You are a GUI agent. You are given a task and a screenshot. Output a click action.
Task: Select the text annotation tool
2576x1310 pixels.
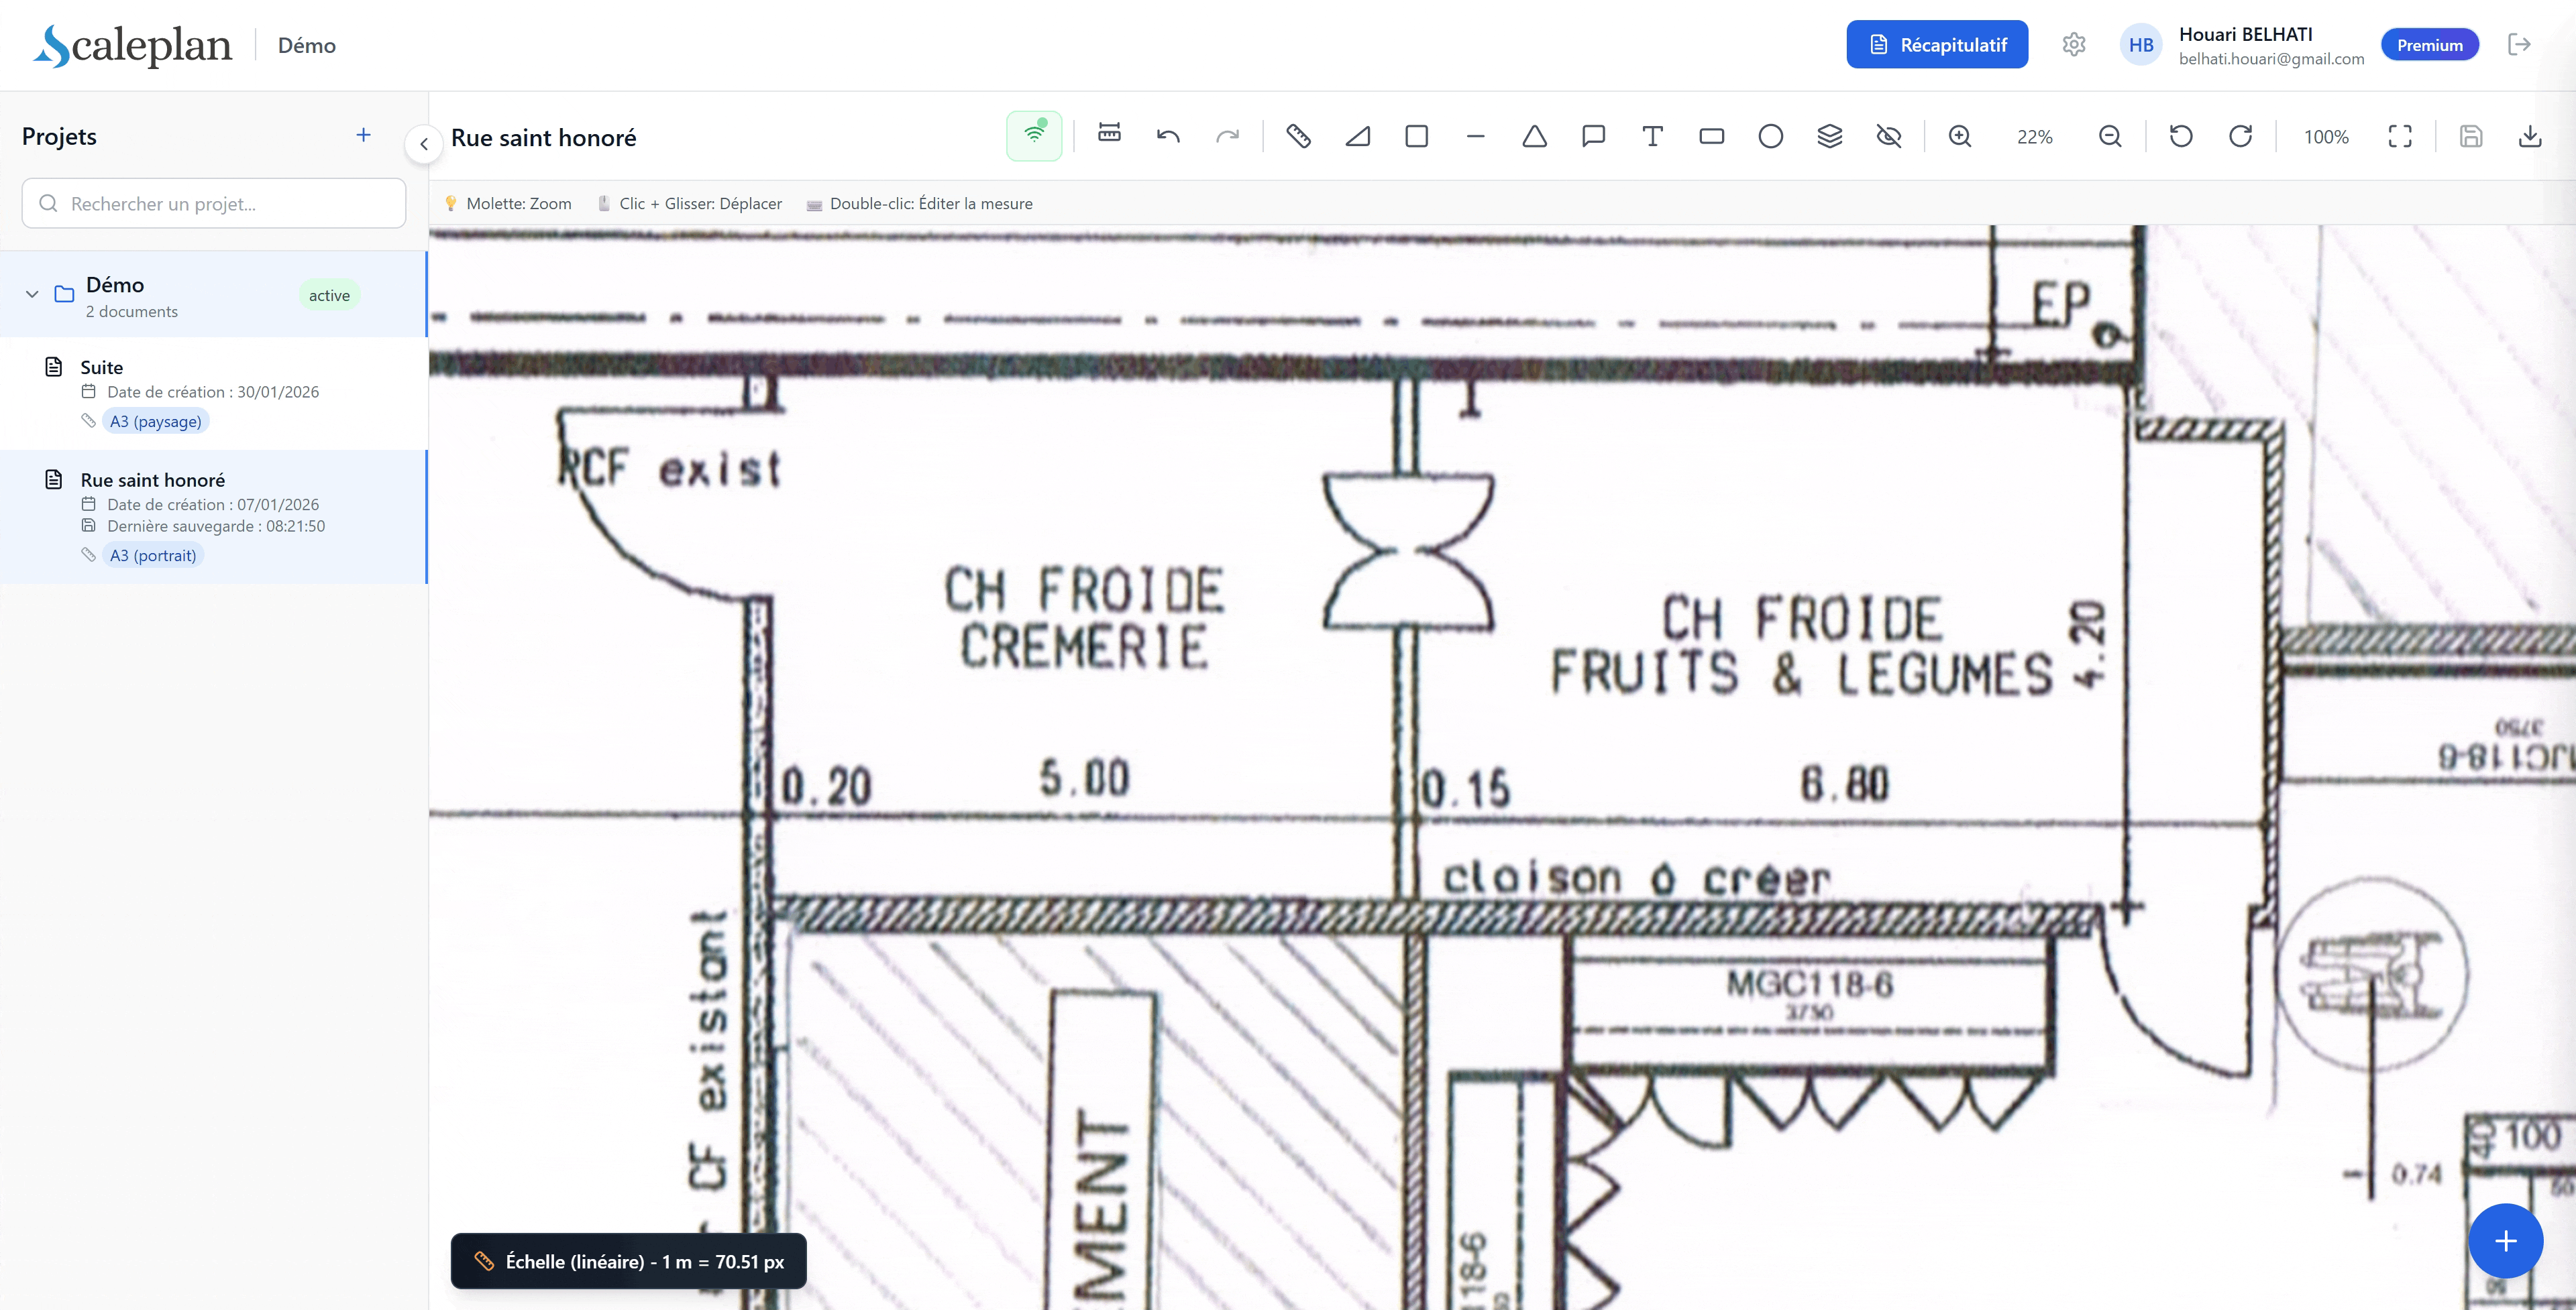pos(1652,136)
